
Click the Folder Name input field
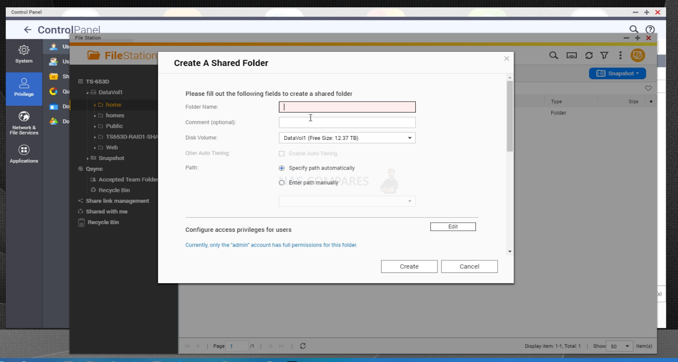[347, 107]
